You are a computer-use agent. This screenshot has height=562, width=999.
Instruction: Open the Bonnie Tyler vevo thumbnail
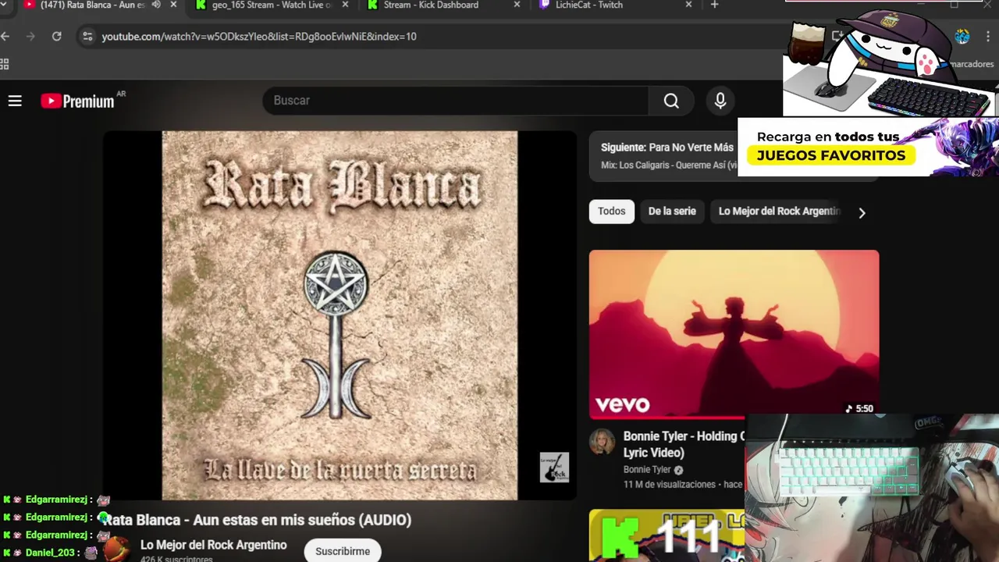[734, 334]
